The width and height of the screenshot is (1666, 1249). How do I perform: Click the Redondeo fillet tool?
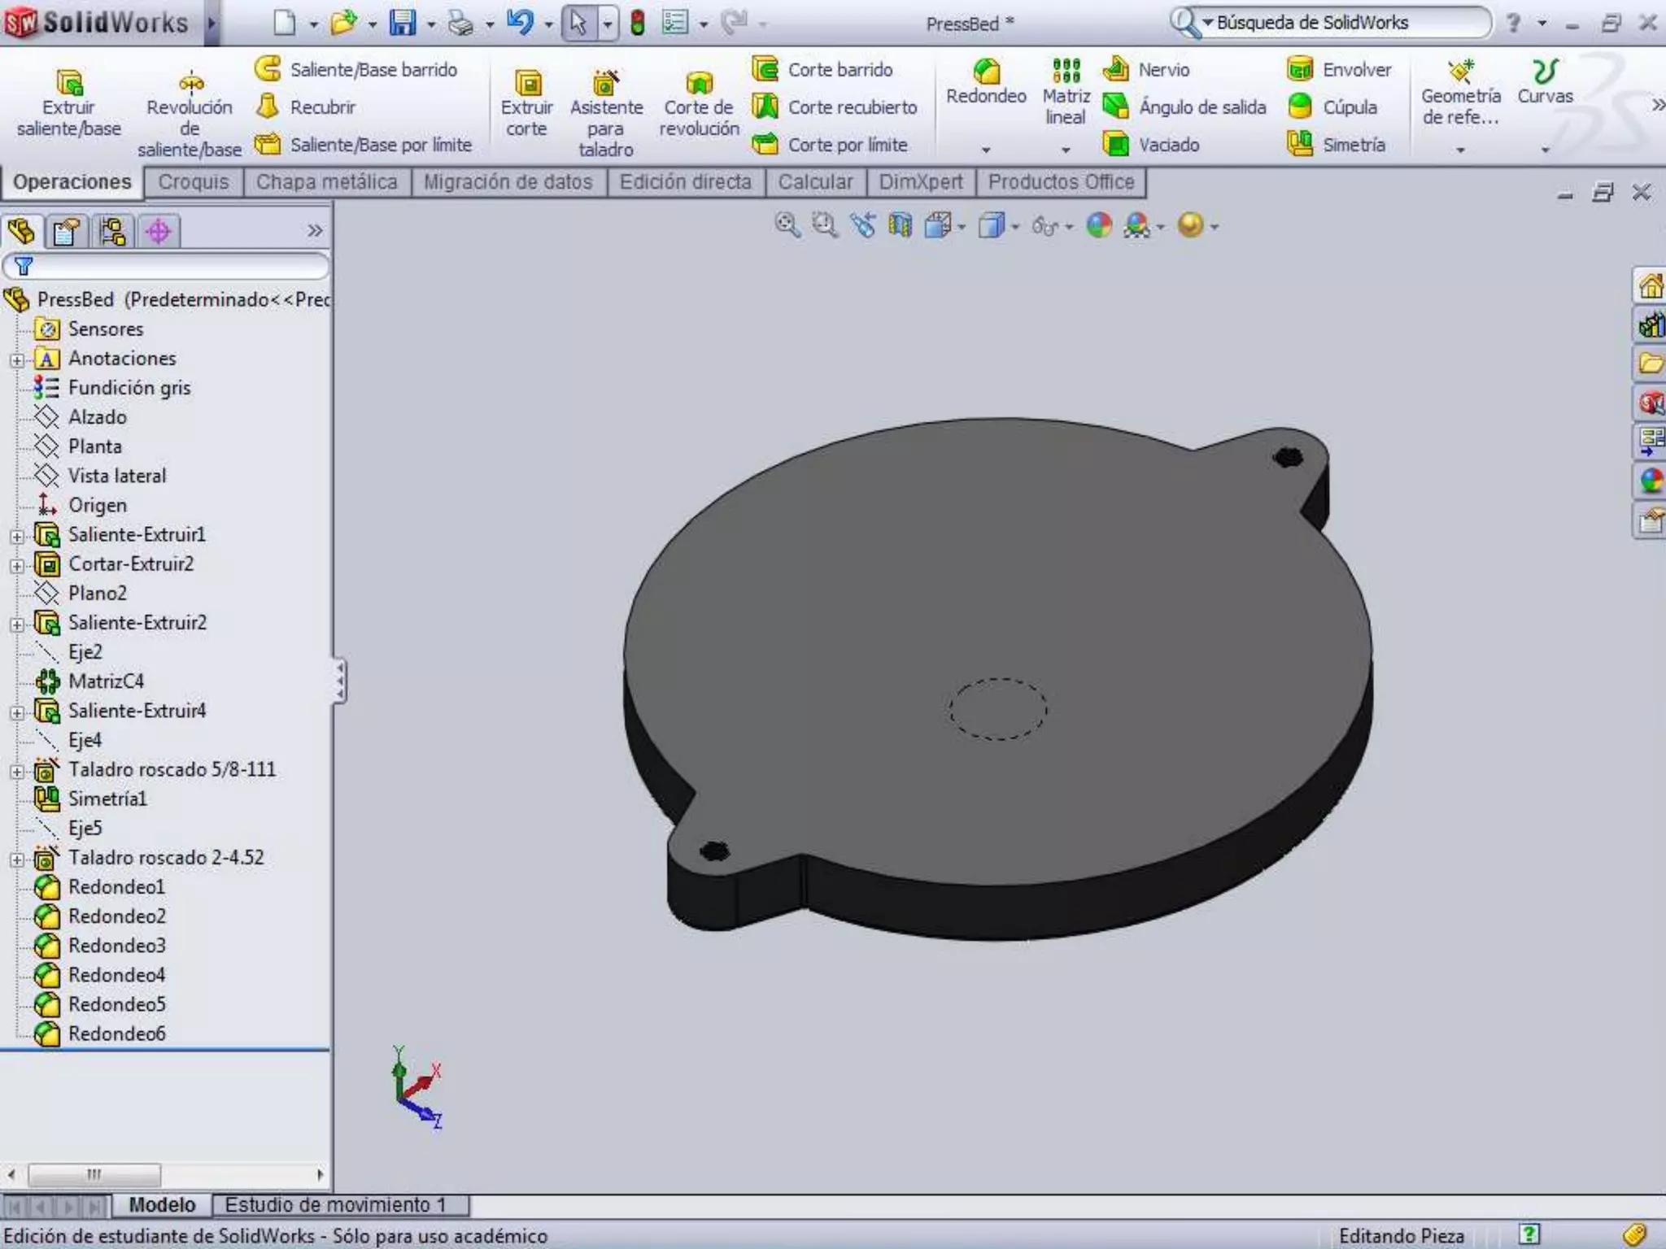(x=986, y=82)
